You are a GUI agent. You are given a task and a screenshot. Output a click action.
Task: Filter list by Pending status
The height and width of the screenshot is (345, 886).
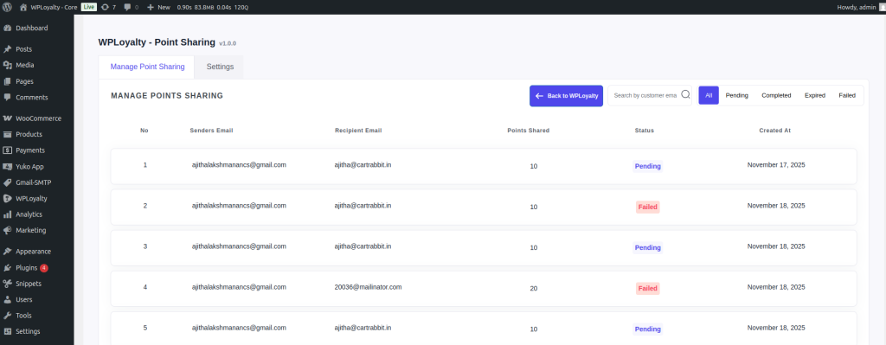[x=737, y=95]
